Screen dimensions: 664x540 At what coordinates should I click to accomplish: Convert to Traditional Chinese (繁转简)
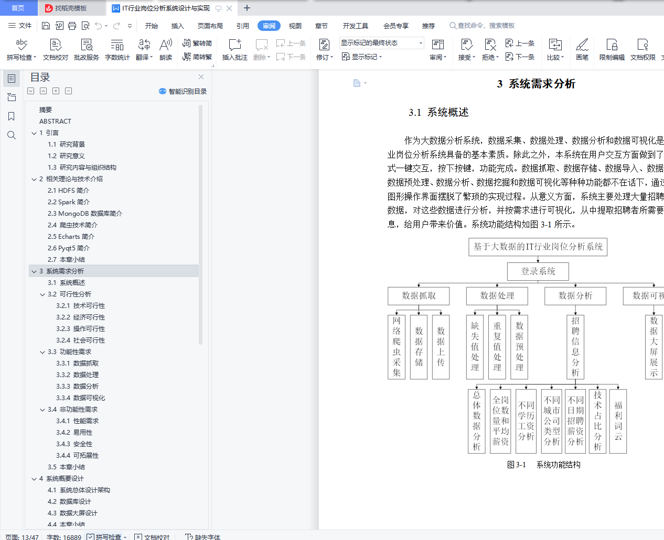[197, 43]
